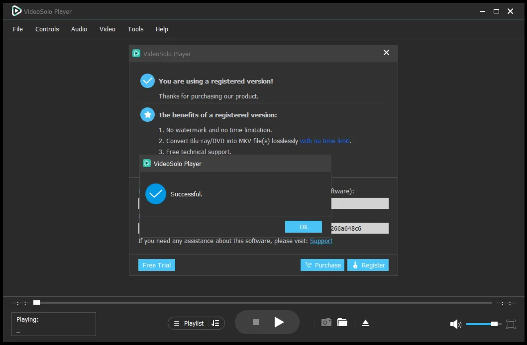This screenshot has width=527, height=345.
Task: Click the progress bar handle
Action: 37,303
